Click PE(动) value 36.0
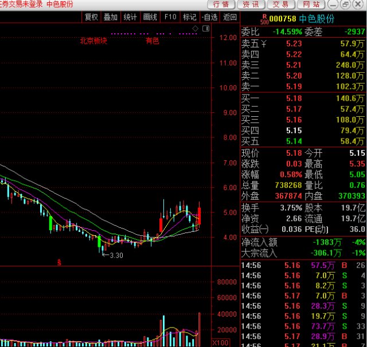The height and width of the screenshot is (347, 367). (x=357, y=229)
